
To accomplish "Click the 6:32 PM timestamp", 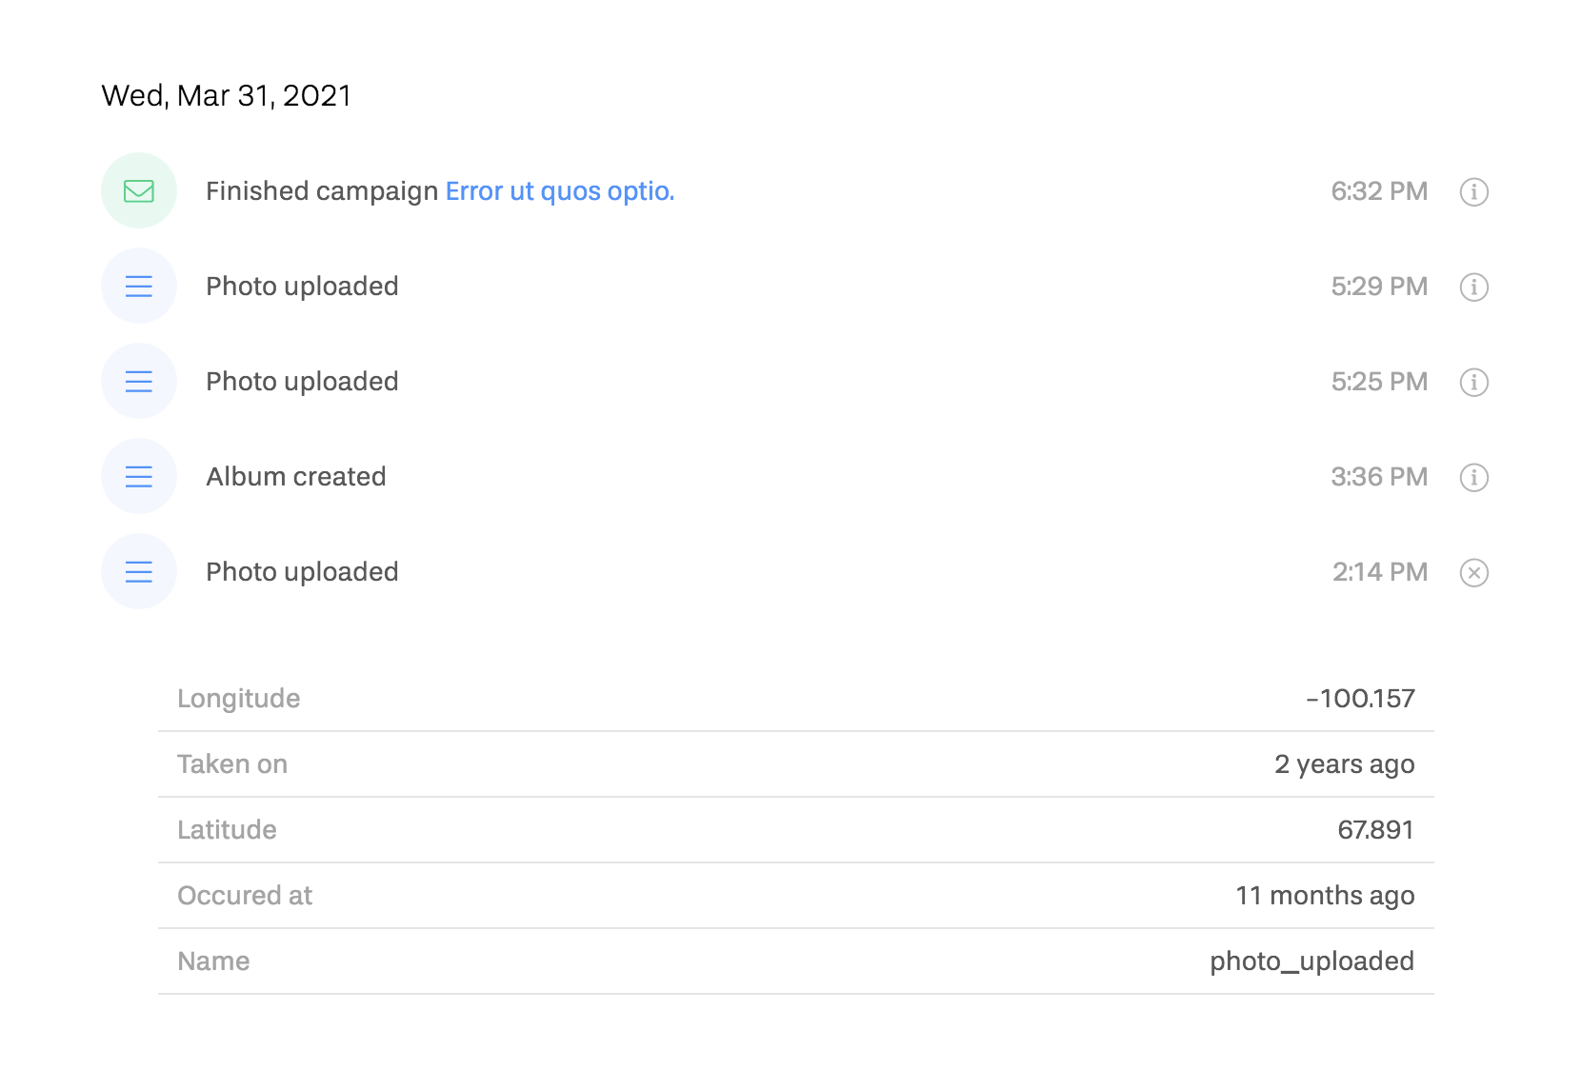I will point(1378,191).
